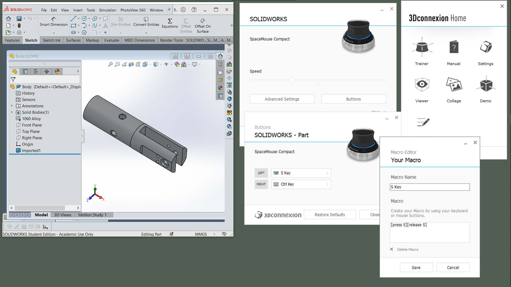
Task: Open Collage in 3Dconnexion Home
Action: [x=454, y=90]
